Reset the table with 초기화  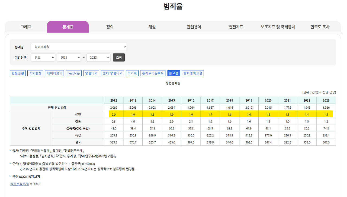coord(132,73)
